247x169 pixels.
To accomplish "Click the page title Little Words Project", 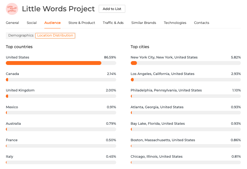I will 58,9.
